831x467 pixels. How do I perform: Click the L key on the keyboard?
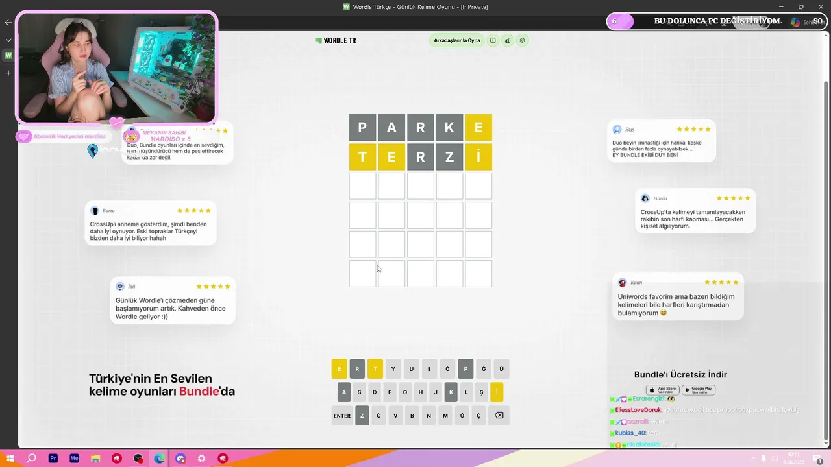pyautogui.click(x=466, y=392)
